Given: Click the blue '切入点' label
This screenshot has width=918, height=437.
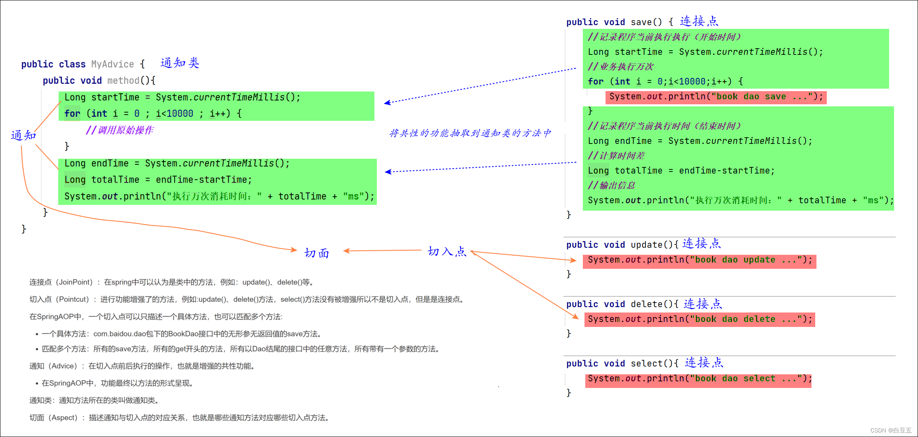Looking at the screenshot, I should (447, 251).
